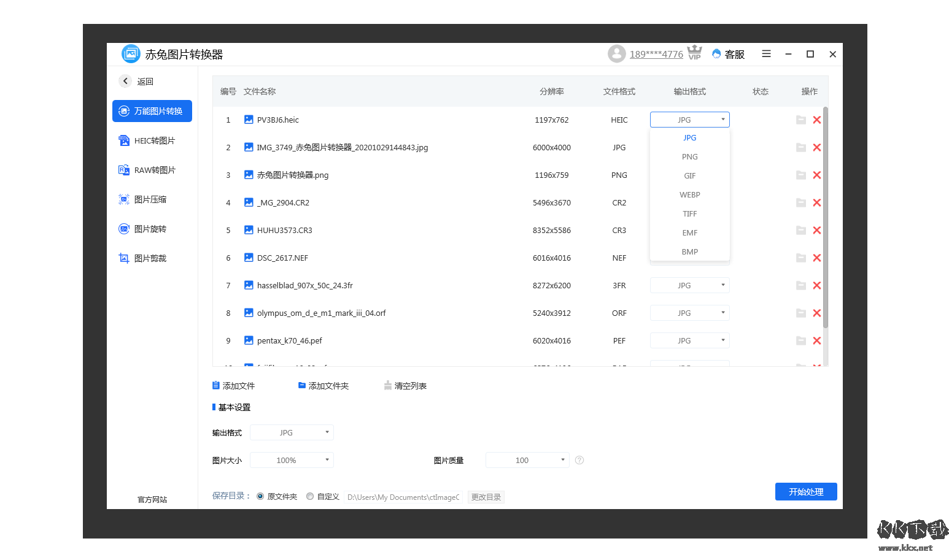Open output format dropdown for hasselblad row
This screenshot has height=552, width=949.
(690, 285)
